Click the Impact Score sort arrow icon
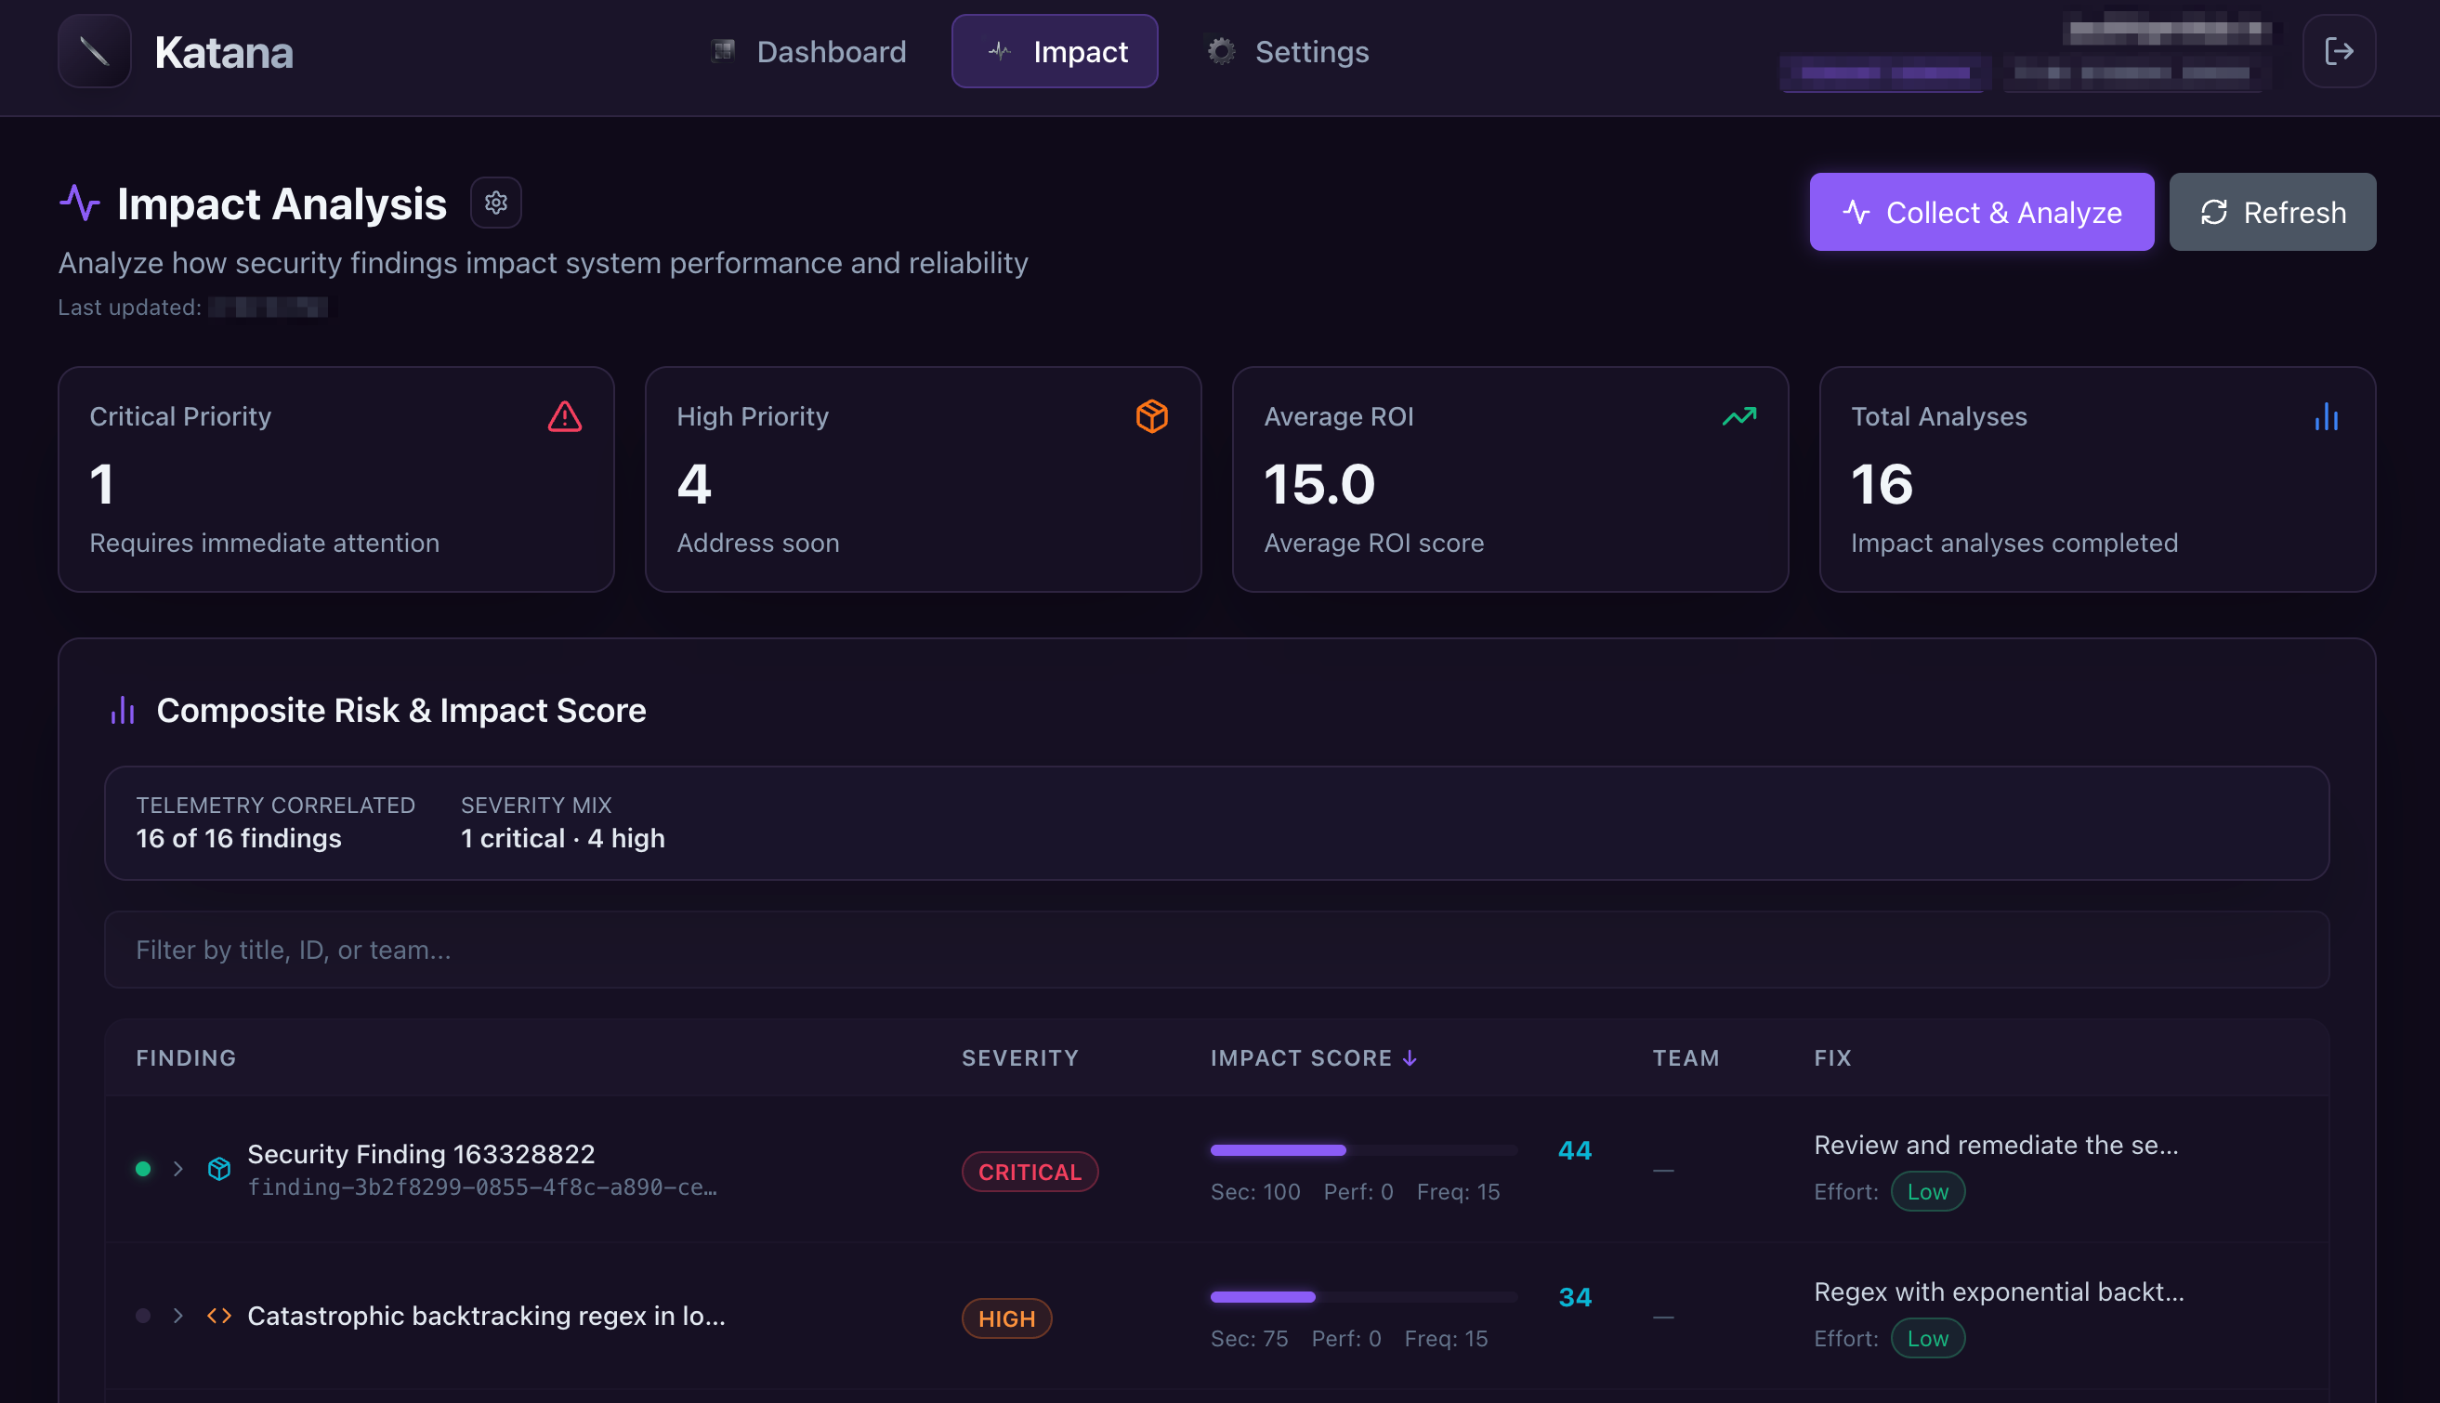2440x1403 pixels. pyautogui.click(x=1409, y=1057)
